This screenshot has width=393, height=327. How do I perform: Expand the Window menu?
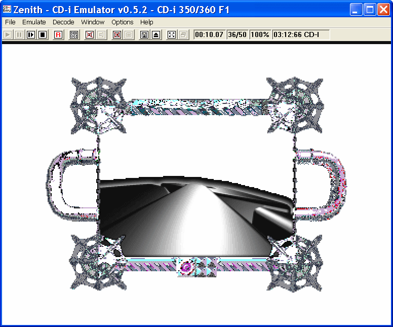point(93,22)
